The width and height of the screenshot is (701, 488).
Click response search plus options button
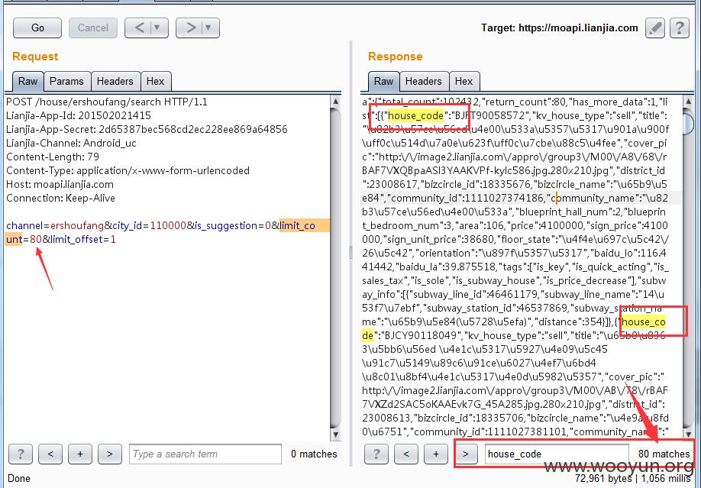click(436, 454)
